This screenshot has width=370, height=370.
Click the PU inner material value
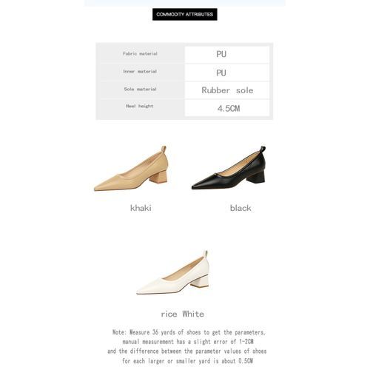click(221, 73)
